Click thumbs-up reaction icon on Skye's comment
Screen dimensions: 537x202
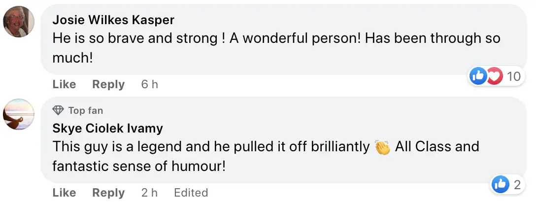(x=501, y=185)
